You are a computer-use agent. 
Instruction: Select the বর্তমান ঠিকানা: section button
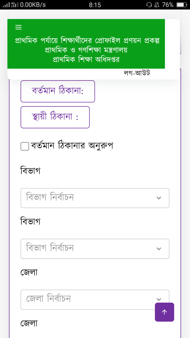click(58, 91)
